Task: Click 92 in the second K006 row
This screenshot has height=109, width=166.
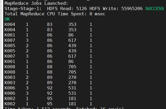Action: tap(50, 93)
